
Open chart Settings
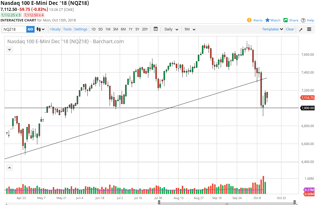(x=81, y=29)
